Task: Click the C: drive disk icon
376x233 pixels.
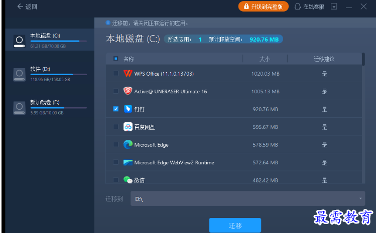Action: click(19, 41)
